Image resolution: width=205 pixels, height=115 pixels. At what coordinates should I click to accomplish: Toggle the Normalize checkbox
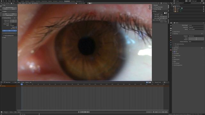click(x=16, y=29)
